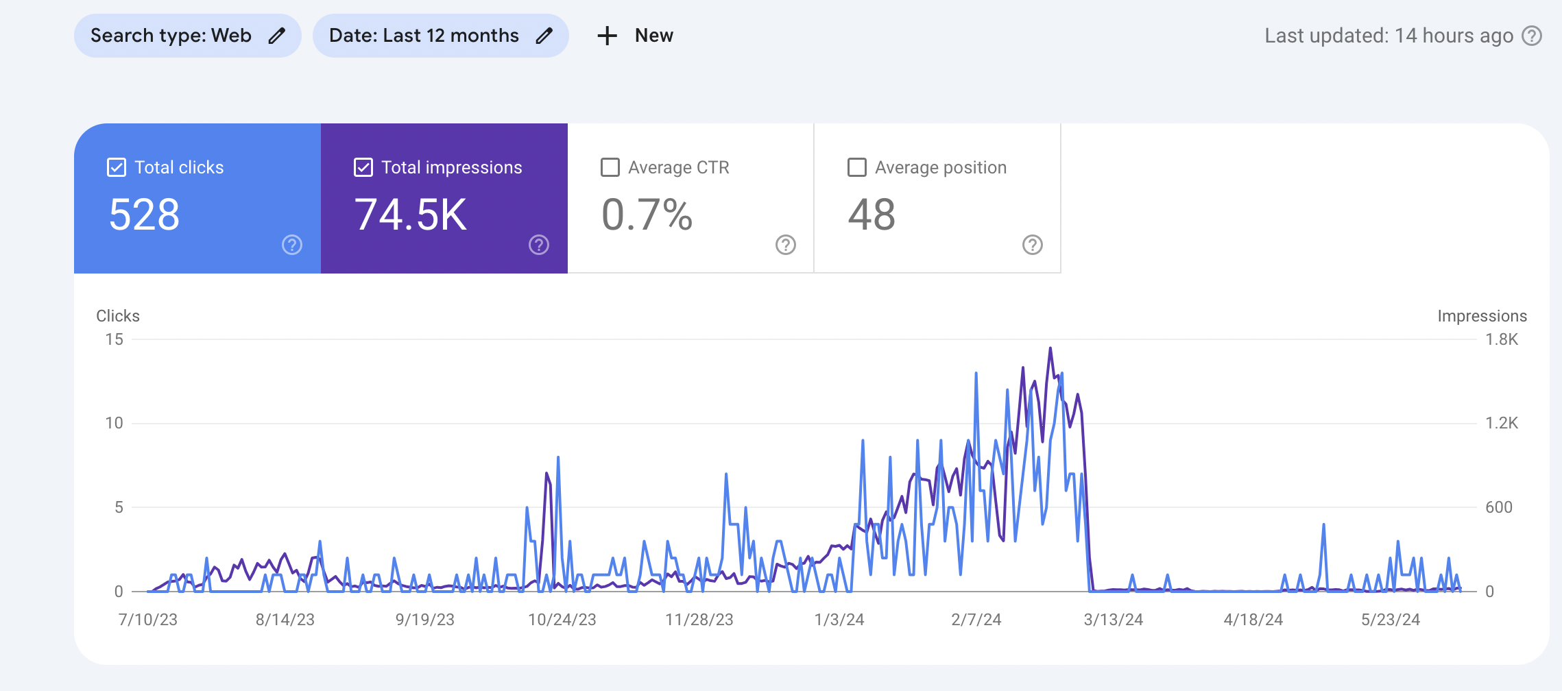Edit the Date: Last 12 months pencil

544,36
